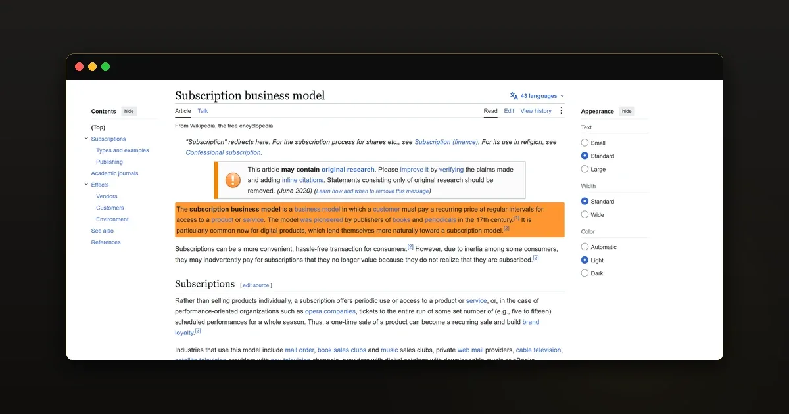Enable Dark color mode radio button
Image resolution: width=789 pixels, height=414 pixels.
(x=585, y=273)
